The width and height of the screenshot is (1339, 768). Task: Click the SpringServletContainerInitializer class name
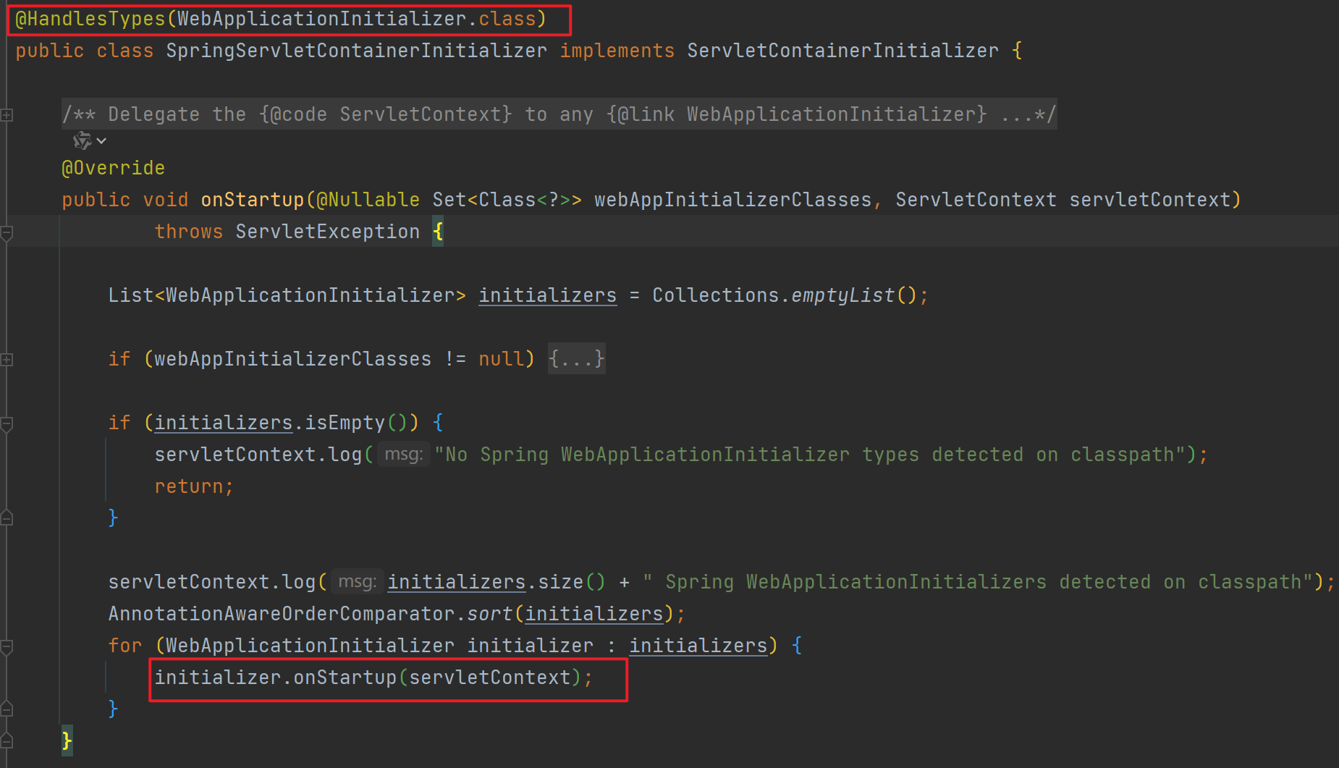pyautogui.click(x=357, y=51)
